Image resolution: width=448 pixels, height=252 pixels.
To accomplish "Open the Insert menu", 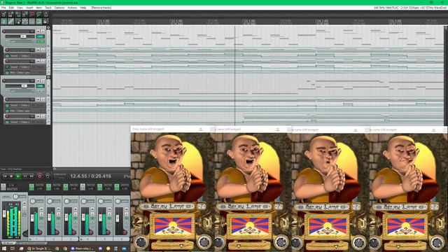I will coord(29,8).
